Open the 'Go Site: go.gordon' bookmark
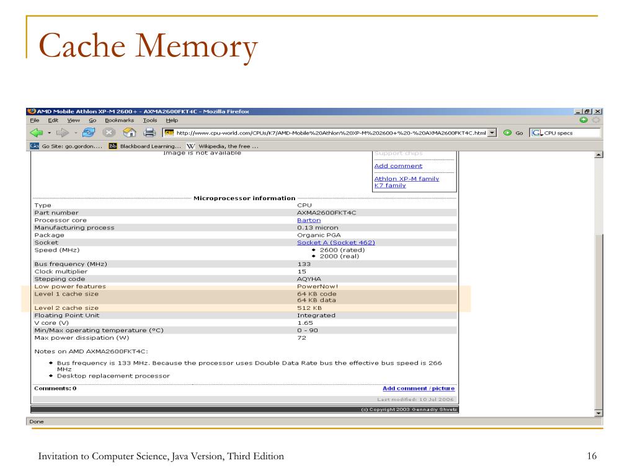 pyautogui.click(x=66, y=146)
